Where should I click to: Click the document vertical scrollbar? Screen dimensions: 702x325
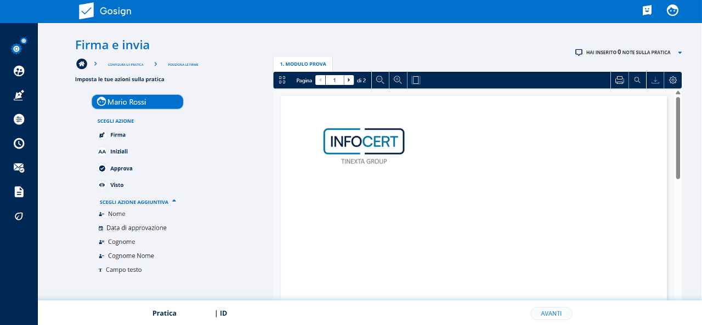(678, 137)
